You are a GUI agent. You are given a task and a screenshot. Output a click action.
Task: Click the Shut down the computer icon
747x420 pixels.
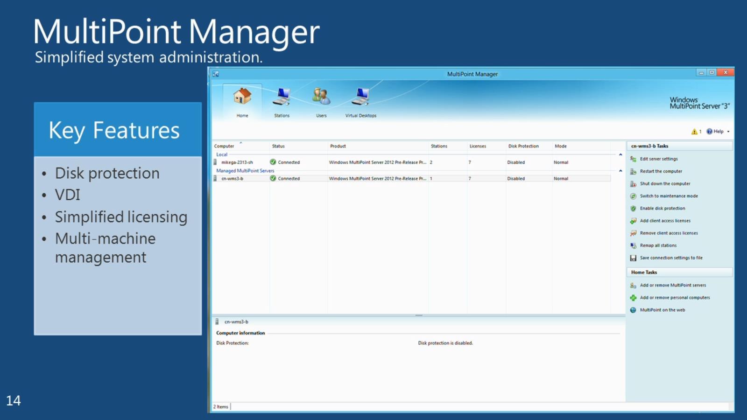click(x=633, y=184)
